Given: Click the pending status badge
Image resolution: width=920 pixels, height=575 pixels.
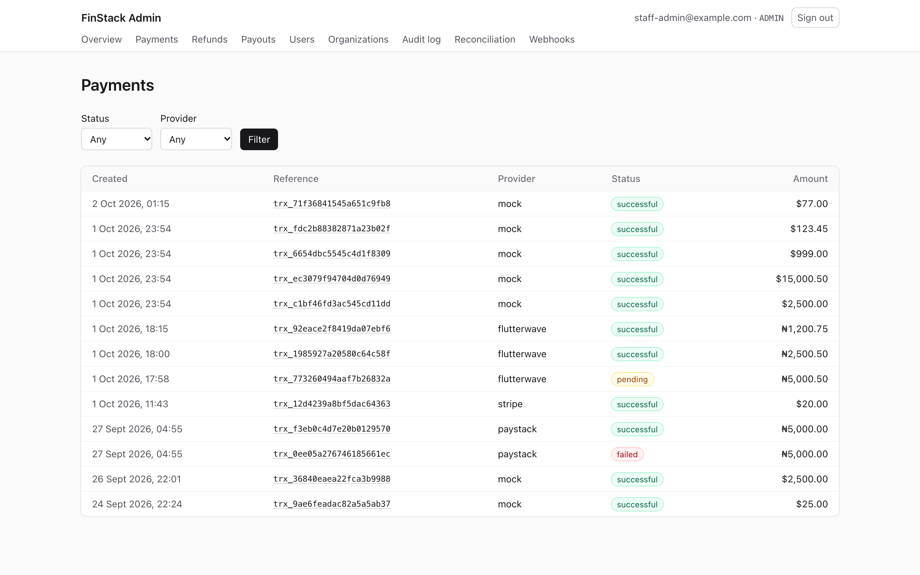Looking at the screenshot, I should pyautogui.click(x=632, y=379).
